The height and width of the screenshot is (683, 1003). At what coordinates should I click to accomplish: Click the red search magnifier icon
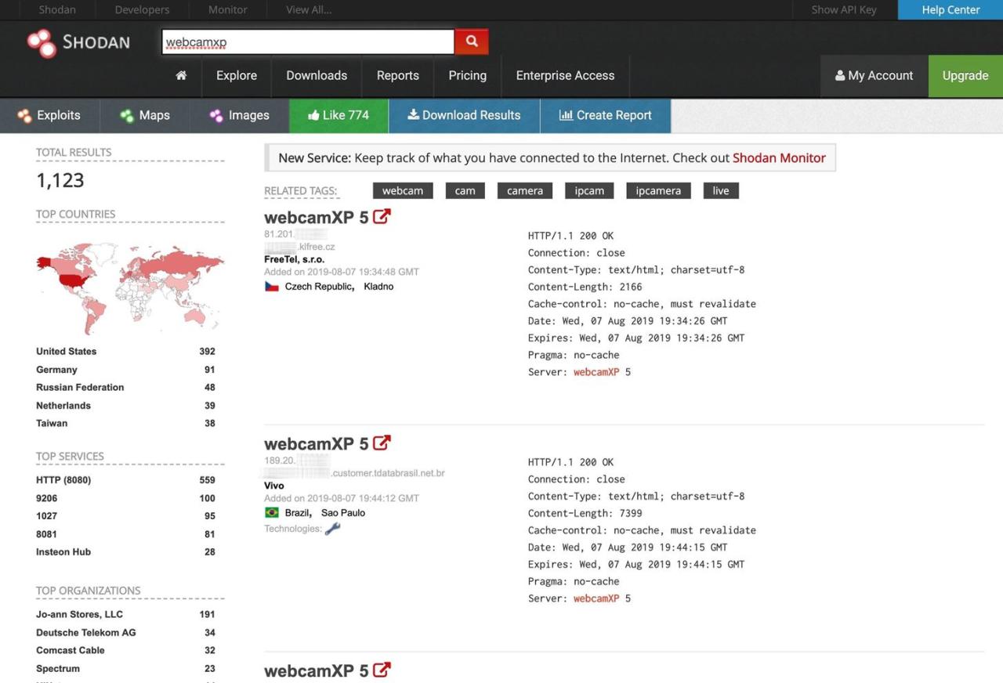471,41
